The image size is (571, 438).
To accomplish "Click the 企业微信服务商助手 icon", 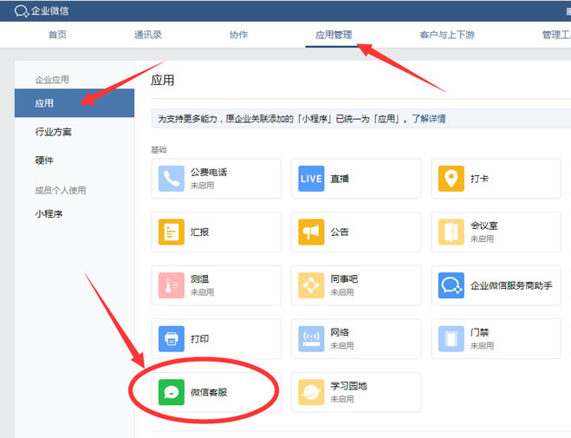I will [x=451, y=285].
